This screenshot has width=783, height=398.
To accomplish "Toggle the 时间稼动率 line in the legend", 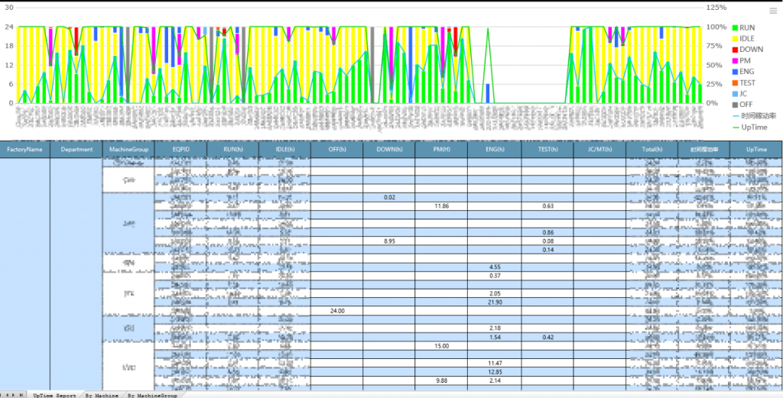I will 753,115.
